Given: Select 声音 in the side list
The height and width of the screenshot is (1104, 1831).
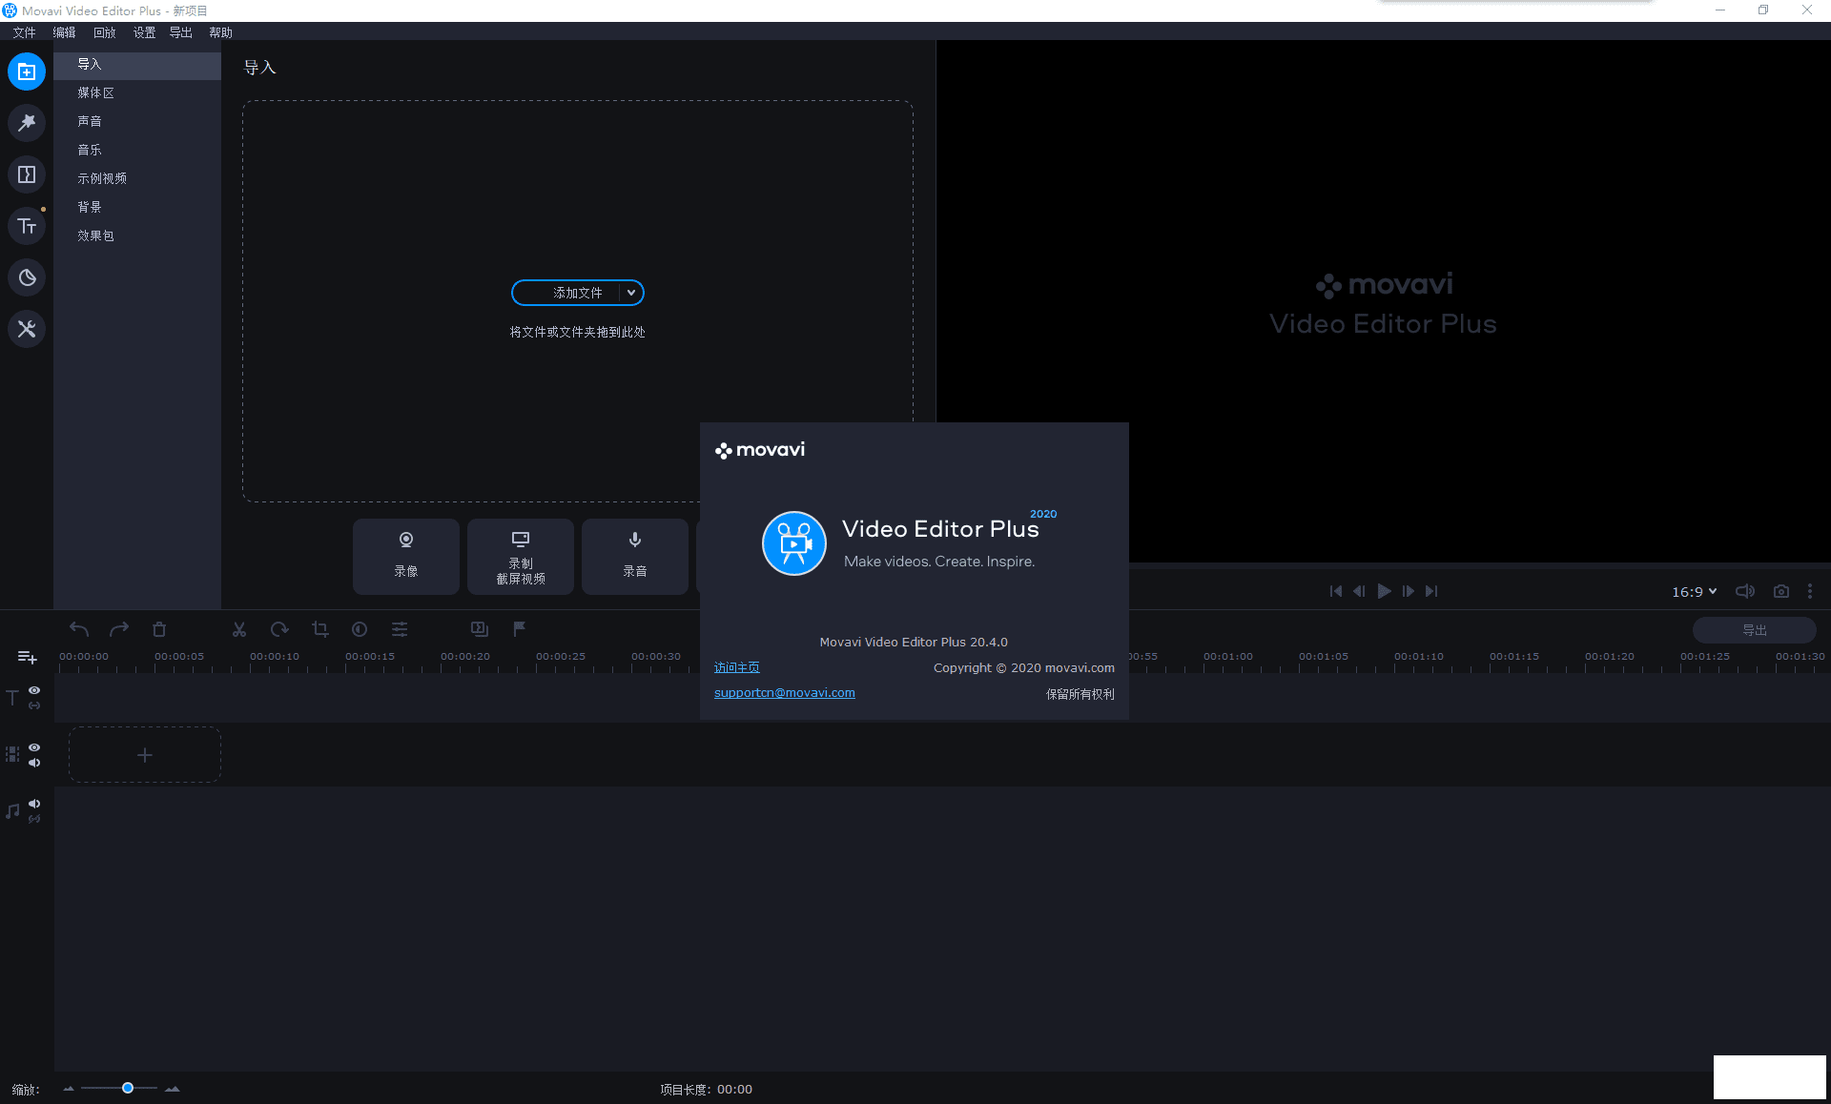Looking at the screenshot, I should pyautogui.click(x=137, y=122).
